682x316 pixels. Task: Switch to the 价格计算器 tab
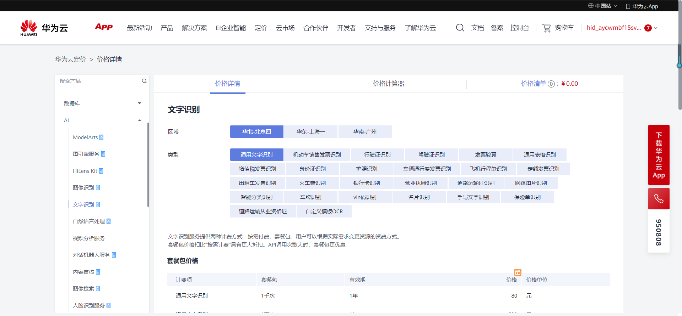coord(388,84)
